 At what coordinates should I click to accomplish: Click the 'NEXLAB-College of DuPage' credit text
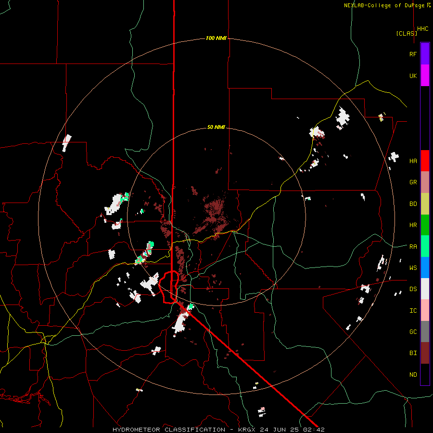pos(385,5)
